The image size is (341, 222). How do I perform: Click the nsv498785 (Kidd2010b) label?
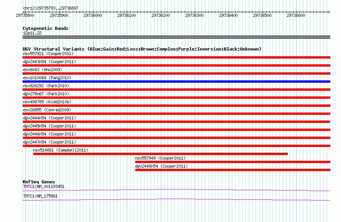click(x=47, y=102)
